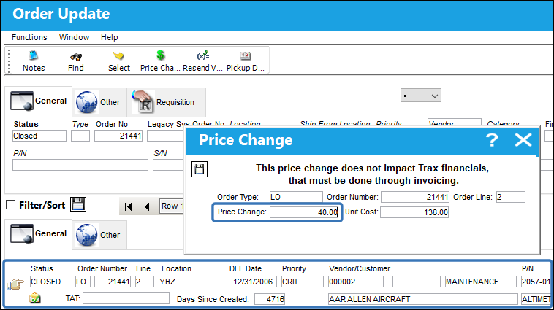Click the Order Line field
The height and width of the screenshot is (310, 554).
coord(511,197)
